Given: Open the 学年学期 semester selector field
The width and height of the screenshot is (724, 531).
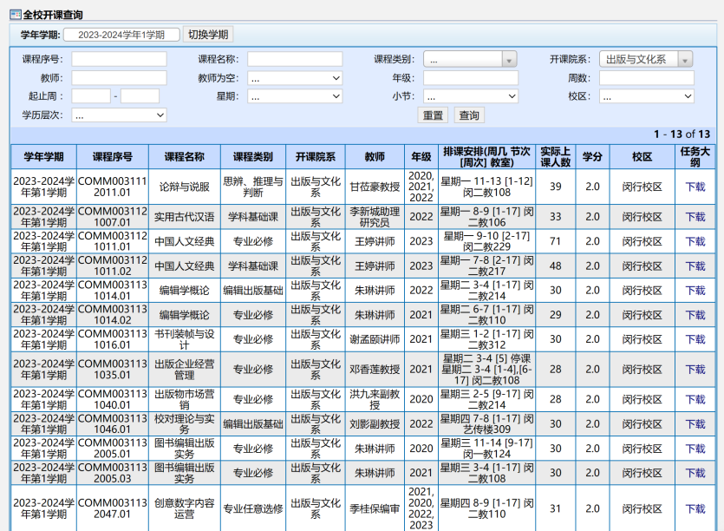Looking at the screenshot, I should [121, 35].
